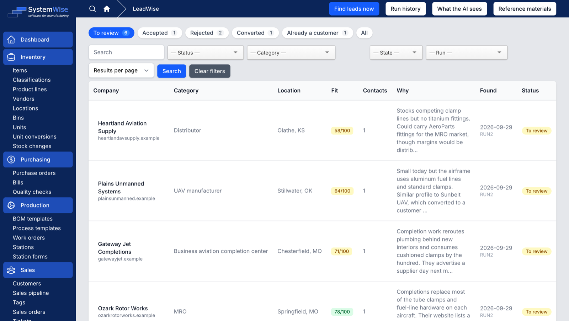Open BOM templates in the sidebar

33,219
